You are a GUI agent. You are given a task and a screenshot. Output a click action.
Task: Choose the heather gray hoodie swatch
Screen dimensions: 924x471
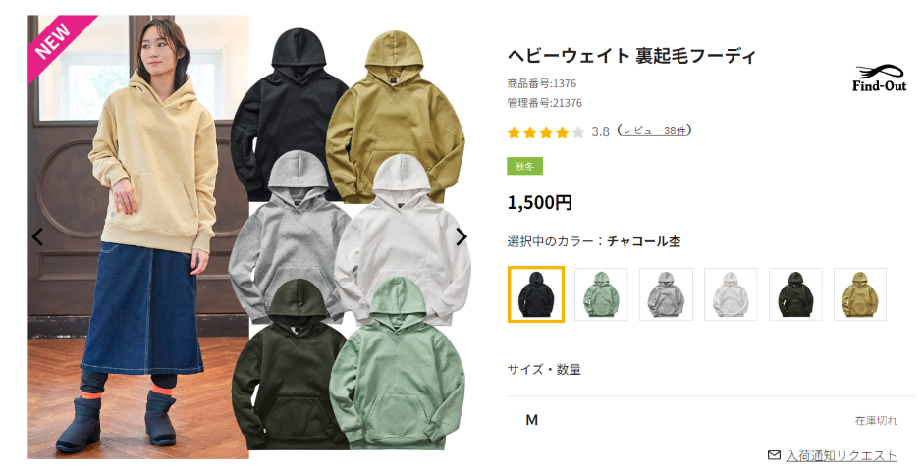click(666, 294)
